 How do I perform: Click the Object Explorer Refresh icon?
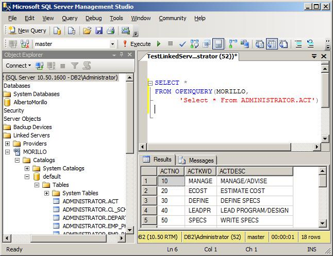[x=86, y=66]
